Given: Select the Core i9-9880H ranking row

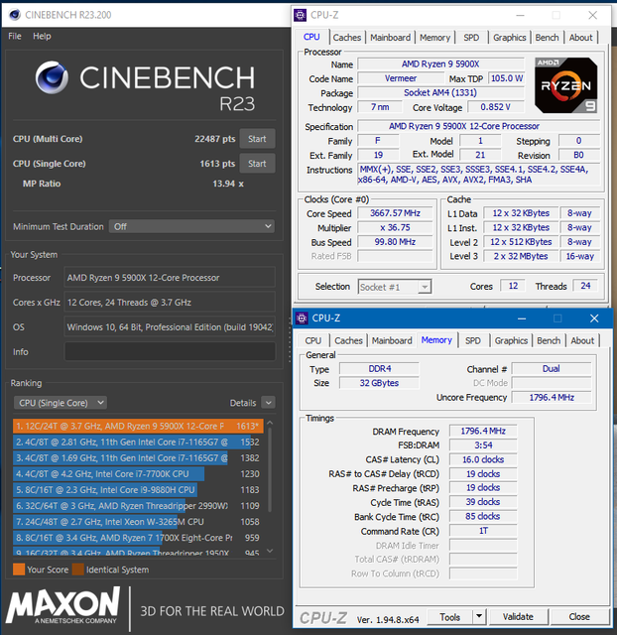Looking at the screenshot, I should pos(138,489).
